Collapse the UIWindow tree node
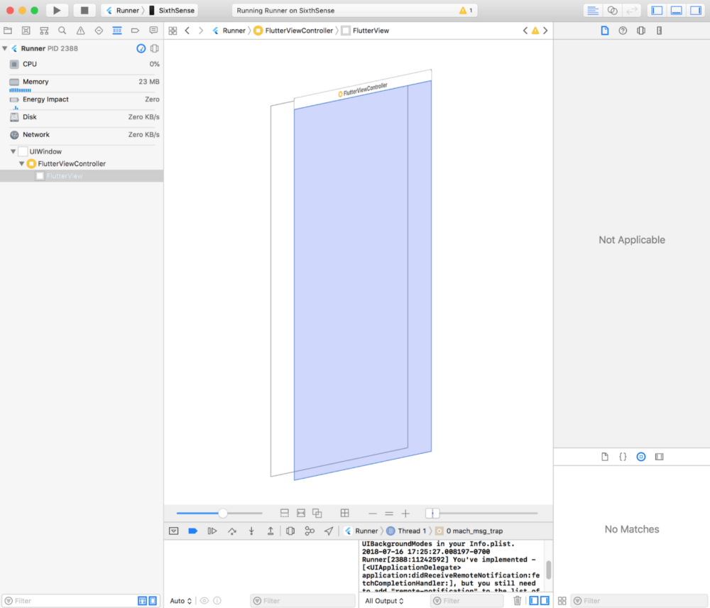This screenshot has height=608, width=710. click(x=13, y=151)
